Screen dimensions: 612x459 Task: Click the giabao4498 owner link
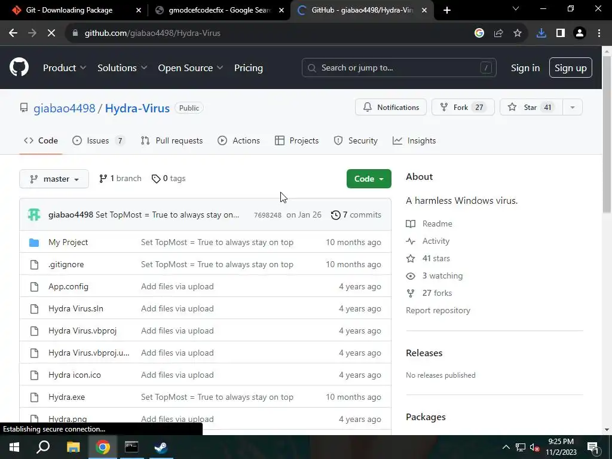(x=65, y=108)
